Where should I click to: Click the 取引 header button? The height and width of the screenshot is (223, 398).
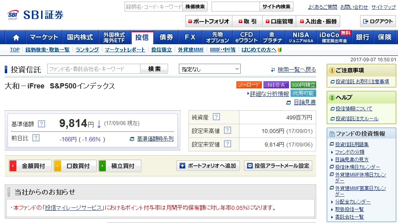tap(248, 22)
